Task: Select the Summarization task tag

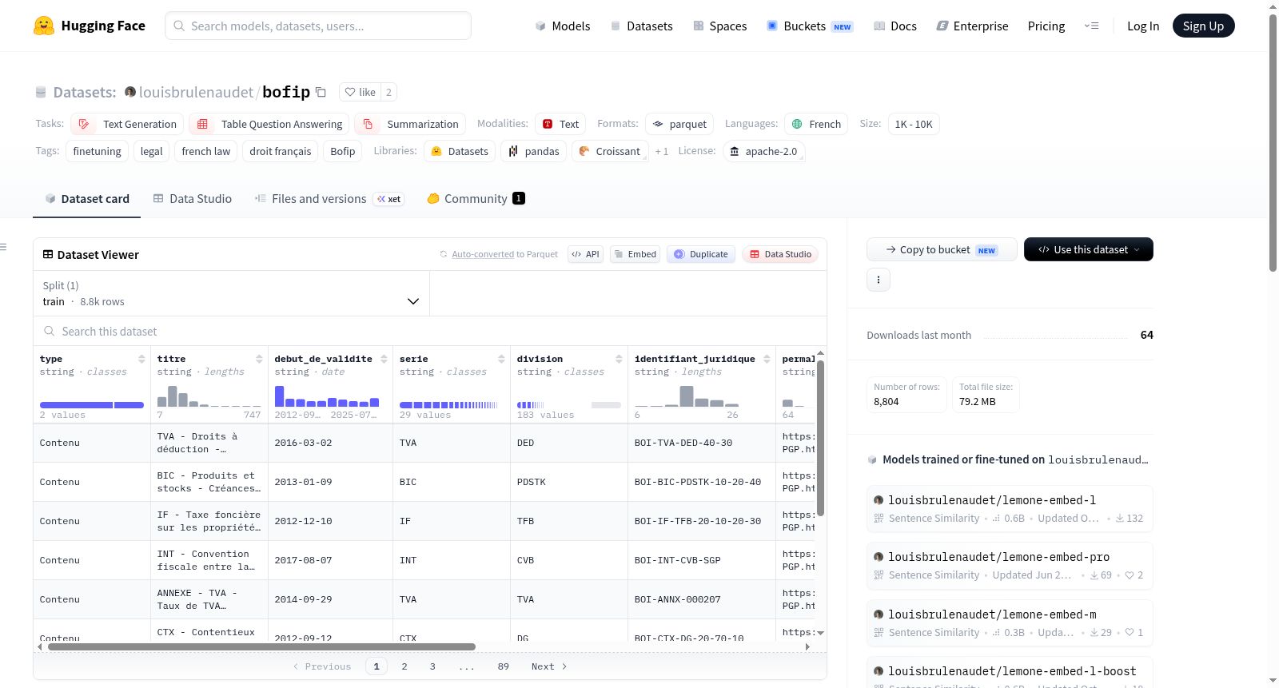Action: point(410,124)
